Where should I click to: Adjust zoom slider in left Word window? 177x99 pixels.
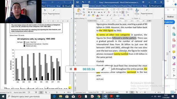(57, 92)
